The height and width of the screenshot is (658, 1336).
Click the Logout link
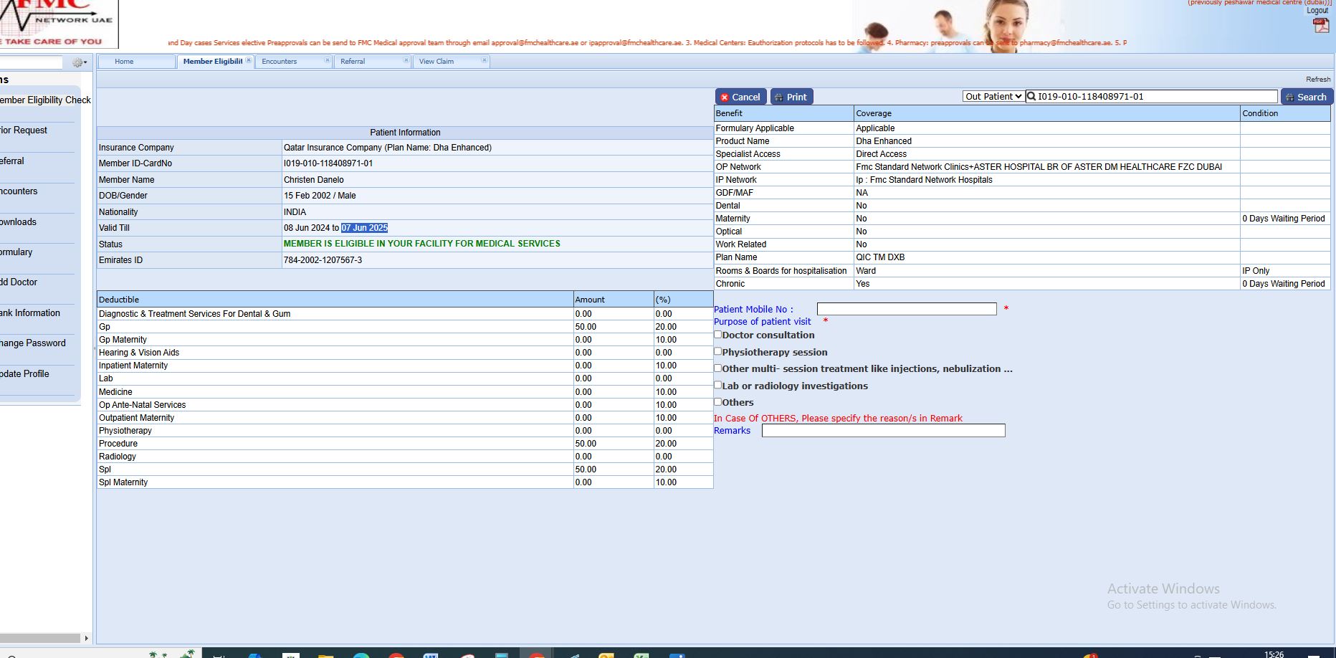[x=1317, y=11]
